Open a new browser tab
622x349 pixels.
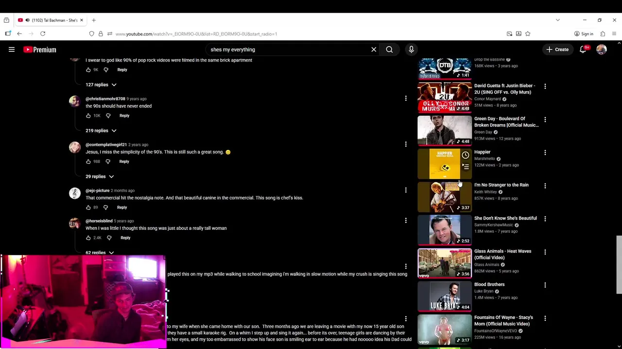pos(94,20)
